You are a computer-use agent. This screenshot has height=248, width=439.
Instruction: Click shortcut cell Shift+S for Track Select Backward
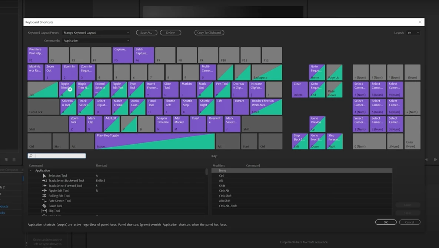point(100,181)
